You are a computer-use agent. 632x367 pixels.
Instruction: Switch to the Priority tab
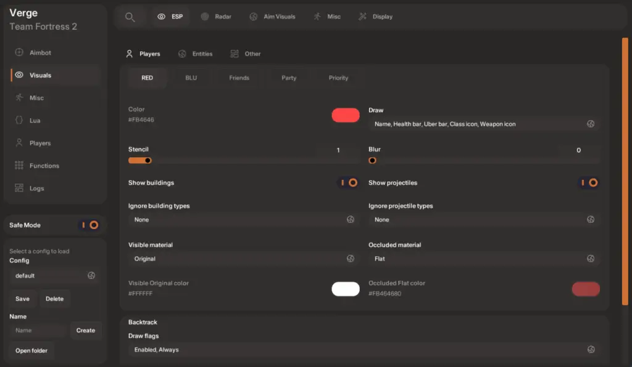tap(338, 78)
